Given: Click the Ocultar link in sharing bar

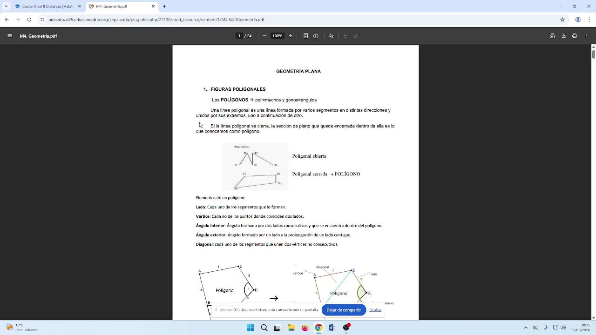Looking at the screenshot, I should 375,310.
